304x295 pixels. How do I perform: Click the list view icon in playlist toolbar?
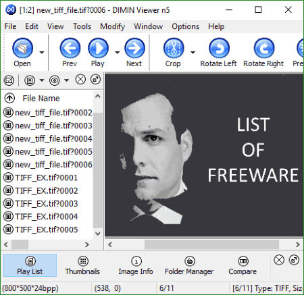[x=30, y=80]
